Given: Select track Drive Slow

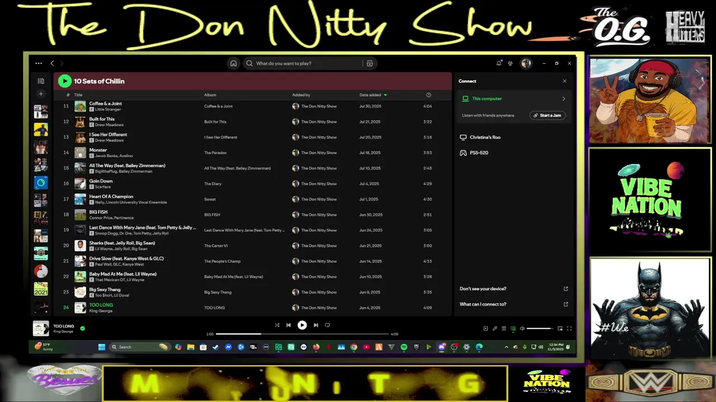Looking at the screenshot, I should (x=126, y=259).
